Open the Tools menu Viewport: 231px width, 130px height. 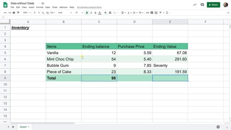pos(55,7)
